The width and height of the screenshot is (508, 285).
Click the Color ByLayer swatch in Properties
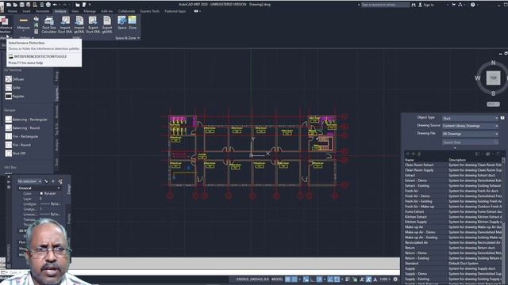point(41,193)
